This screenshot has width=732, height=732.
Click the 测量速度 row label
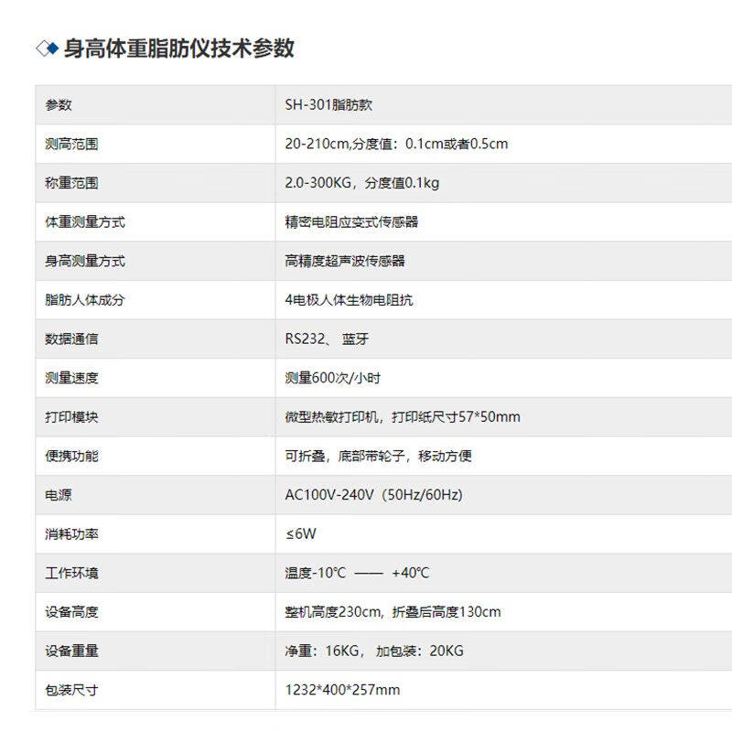tap(71, 378)
